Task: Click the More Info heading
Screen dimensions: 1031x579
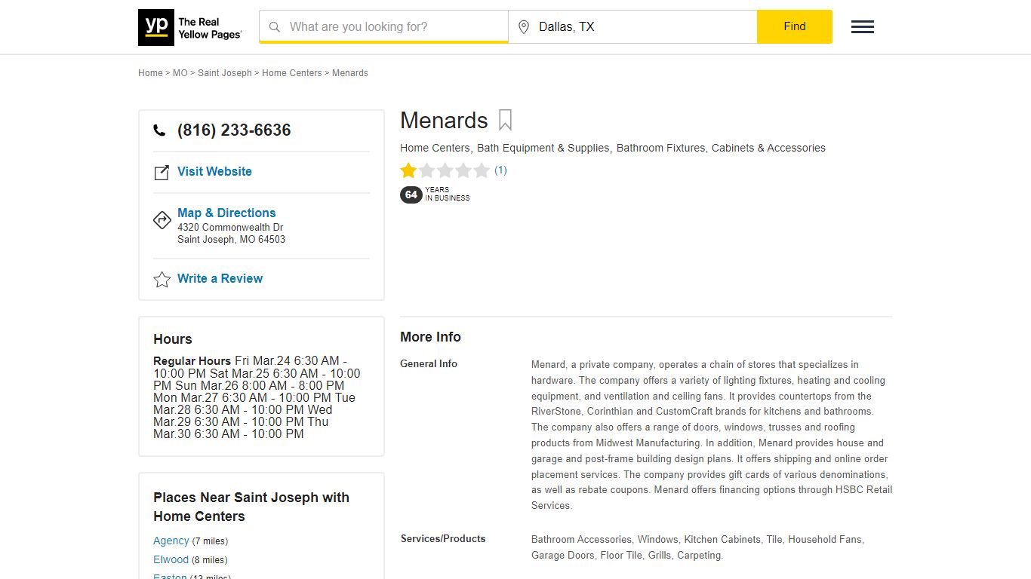Action: [430, 337]
